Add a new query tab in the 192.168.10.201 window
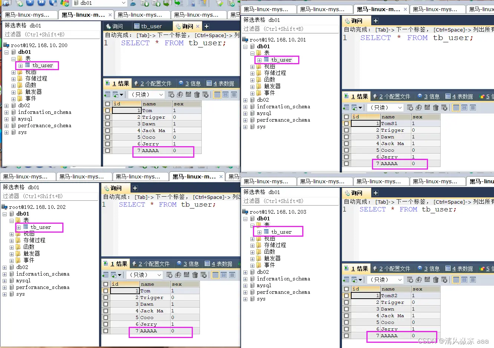Image resolution: width=494 pixels, height=348 pixels. click(376, 21)
